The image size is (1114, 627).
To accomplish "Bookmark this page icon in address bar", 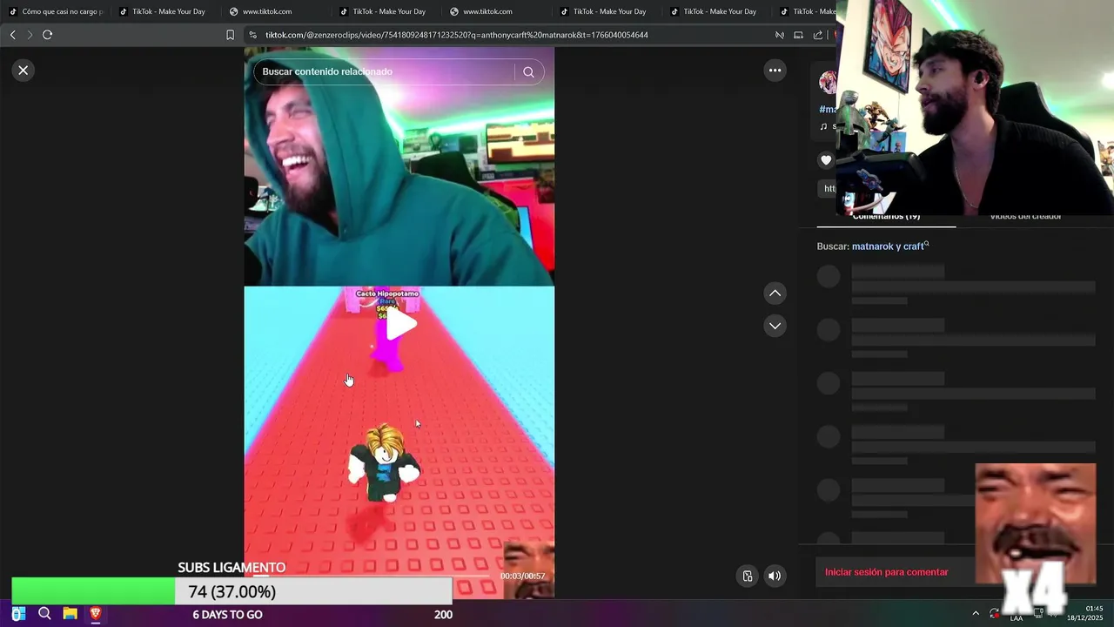I will point(230,35).
